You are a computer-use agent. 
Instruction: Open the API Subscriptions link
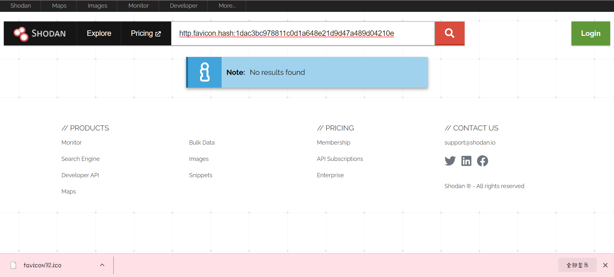pyautogui.click(x=340, y=159)
